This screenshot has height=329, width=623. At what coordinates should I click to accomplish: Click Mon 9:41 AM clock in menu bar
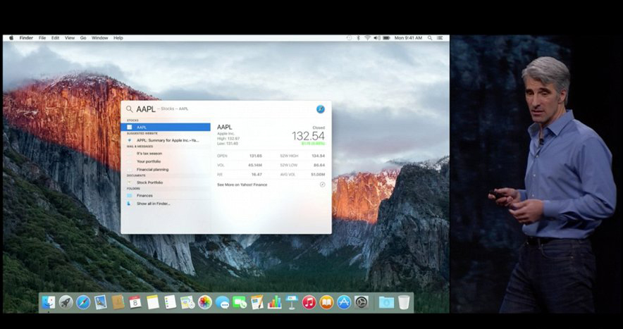click(x=408, y=38)
